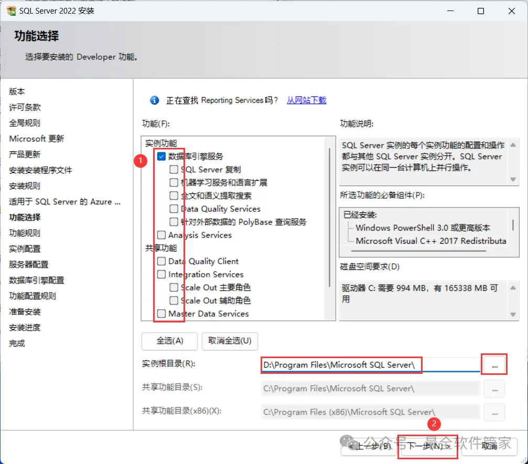
Task: Select the 准备安装 step in sidebar
Action: point(25,312)
